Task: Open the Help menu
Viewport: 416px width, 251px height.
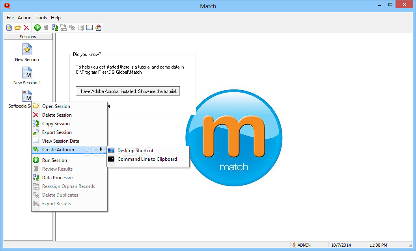Action: coord(56,18)
